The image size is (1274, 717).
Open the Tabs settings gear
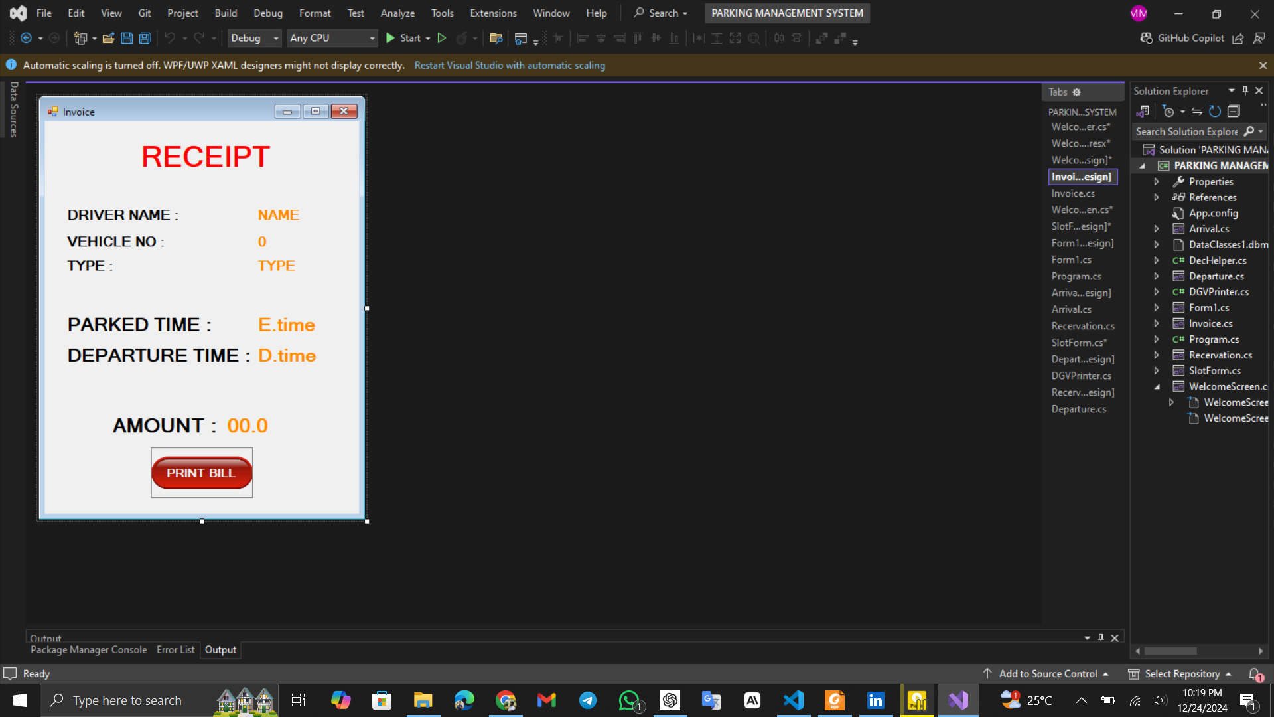pos(1077,92)
